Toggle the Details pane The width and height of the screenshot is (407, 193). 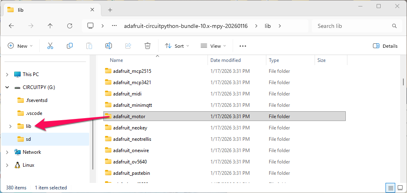click(385, 46)
